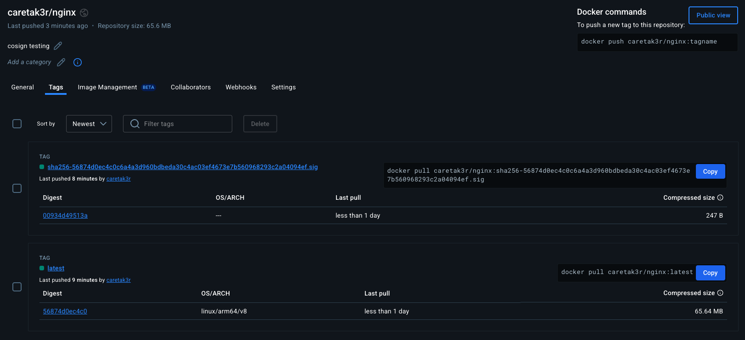Focus the Filter tags input field
The height and width of the screenshot is (340, 745).
click(x=178, y=124)
